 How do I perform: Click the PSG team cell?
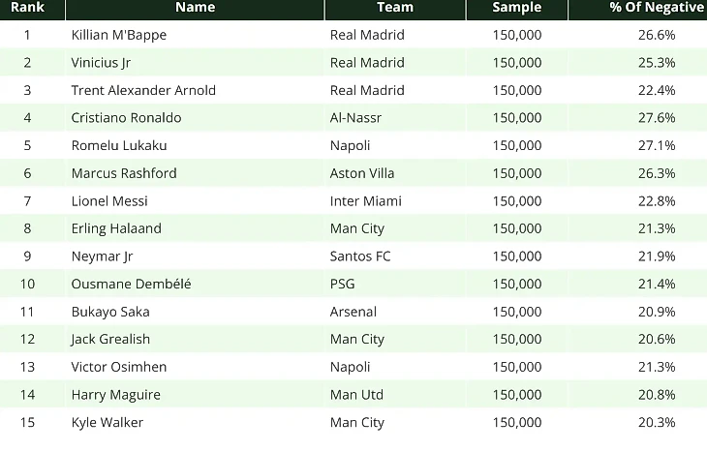coord(345,284)
